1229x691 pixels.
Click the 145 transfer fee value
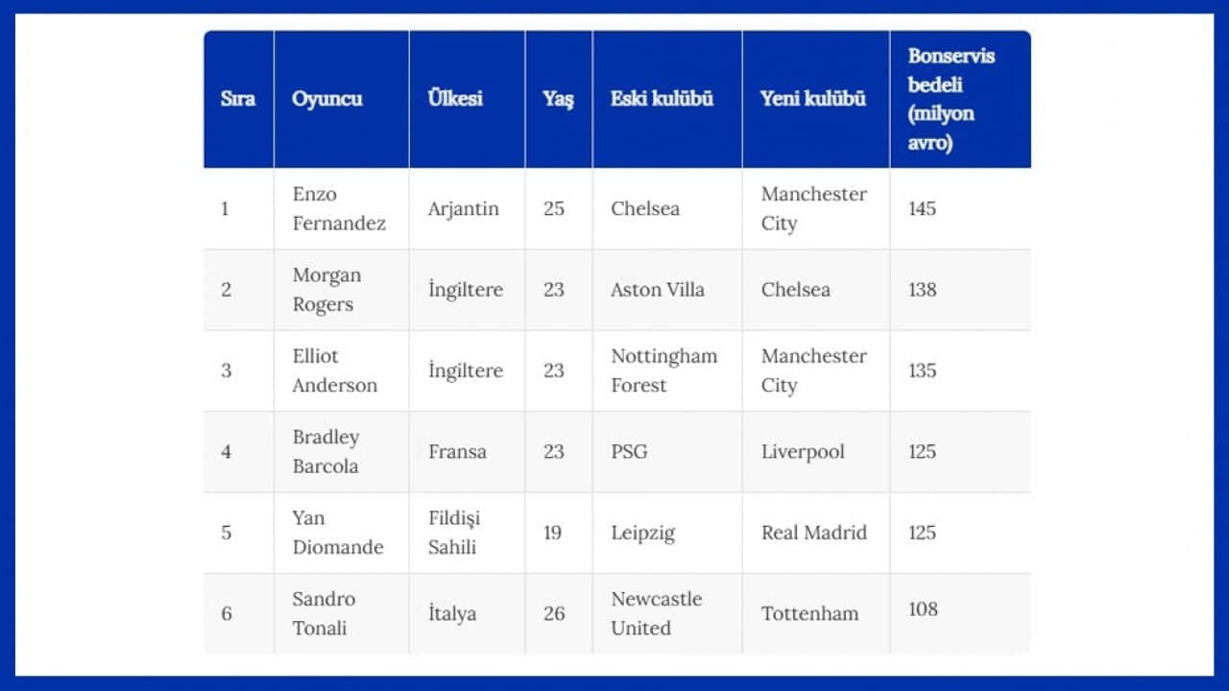point(922,208)
